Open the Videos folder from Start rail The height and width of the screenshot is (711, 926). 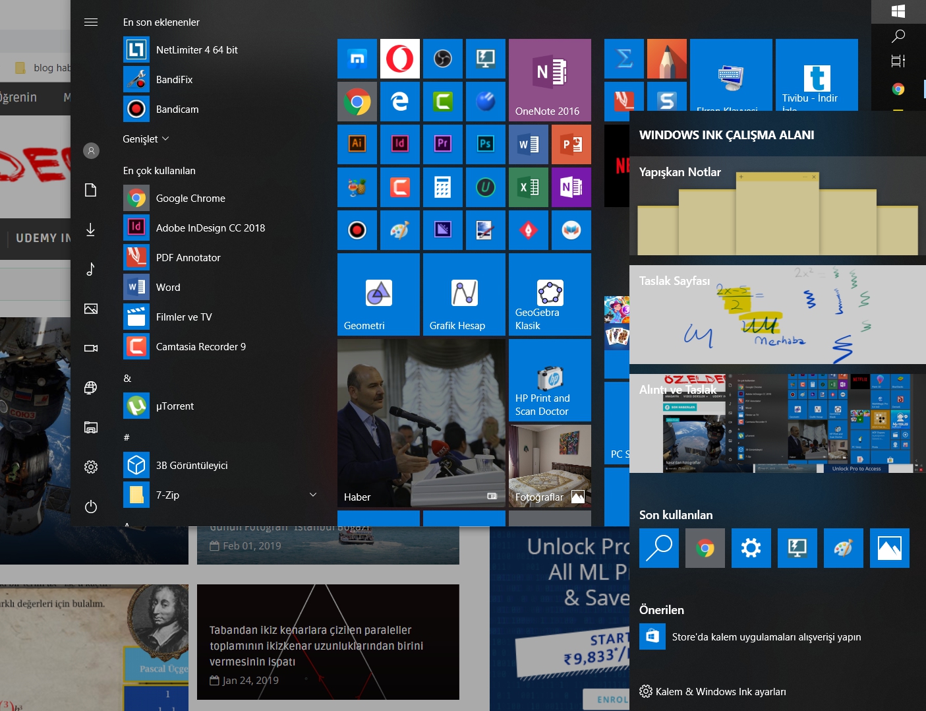click(x=91, y=348)
